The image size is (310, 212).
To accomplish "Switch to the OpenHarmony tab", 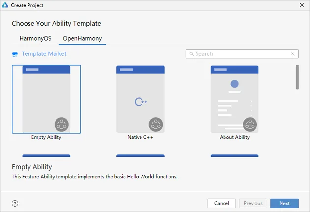I will pyautogui.click(x=83, y=38).
